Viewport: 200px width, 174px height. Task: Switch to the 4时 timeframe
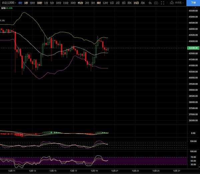click(x=20, y=3)
